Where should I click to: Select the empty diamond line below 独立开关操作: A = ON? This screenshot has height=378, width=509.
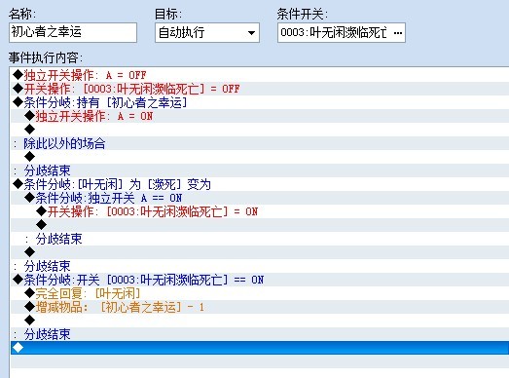point(260,130)
